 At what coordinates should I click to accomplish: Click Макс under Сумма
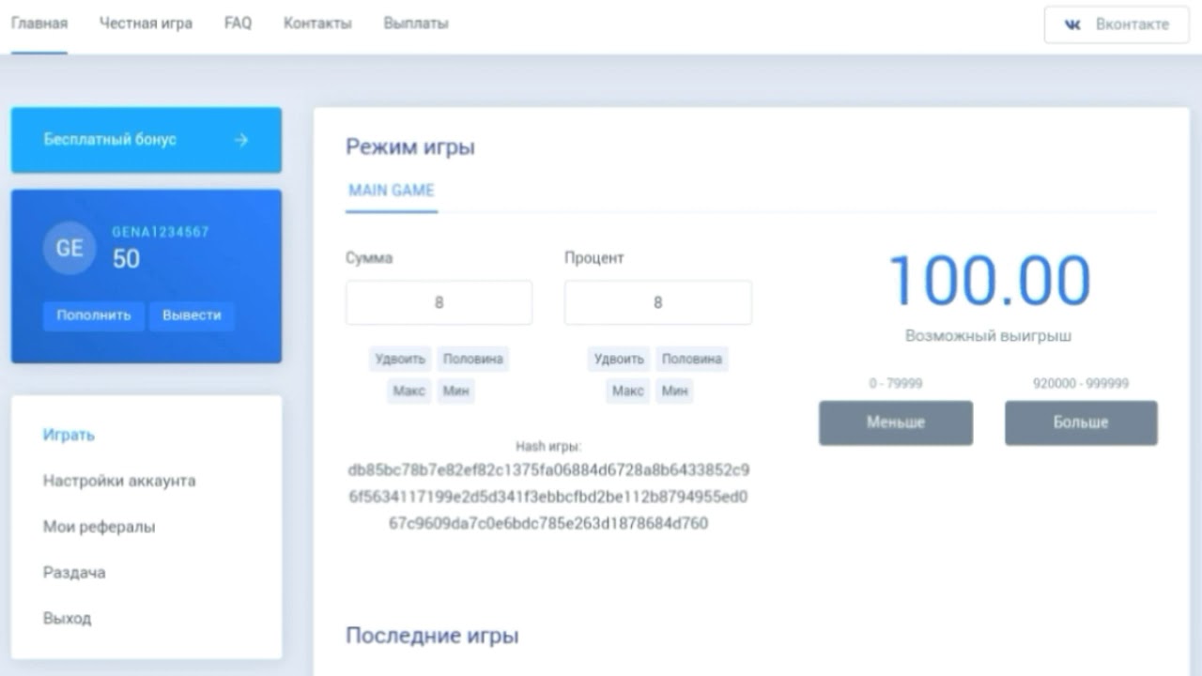[409, 391]
